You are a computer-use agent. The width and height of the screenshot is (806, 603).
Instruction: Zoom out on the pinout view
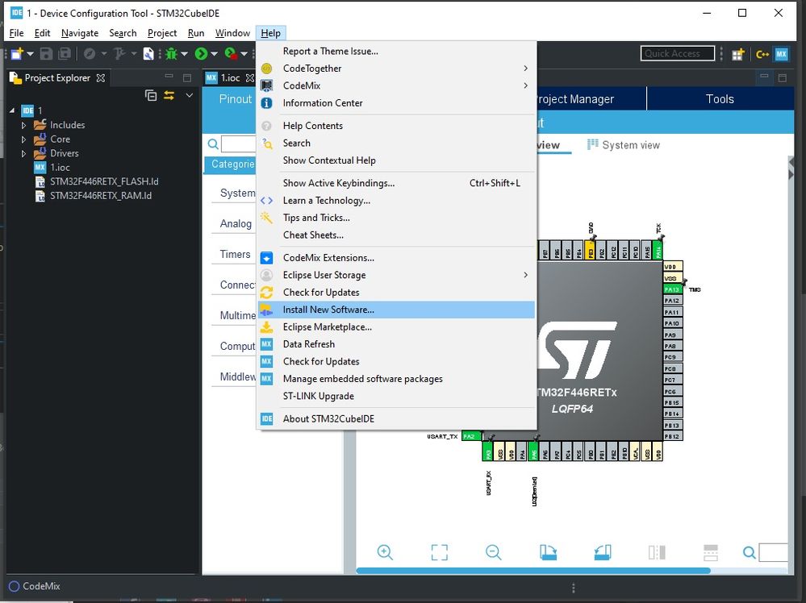(x=494, y=552)
